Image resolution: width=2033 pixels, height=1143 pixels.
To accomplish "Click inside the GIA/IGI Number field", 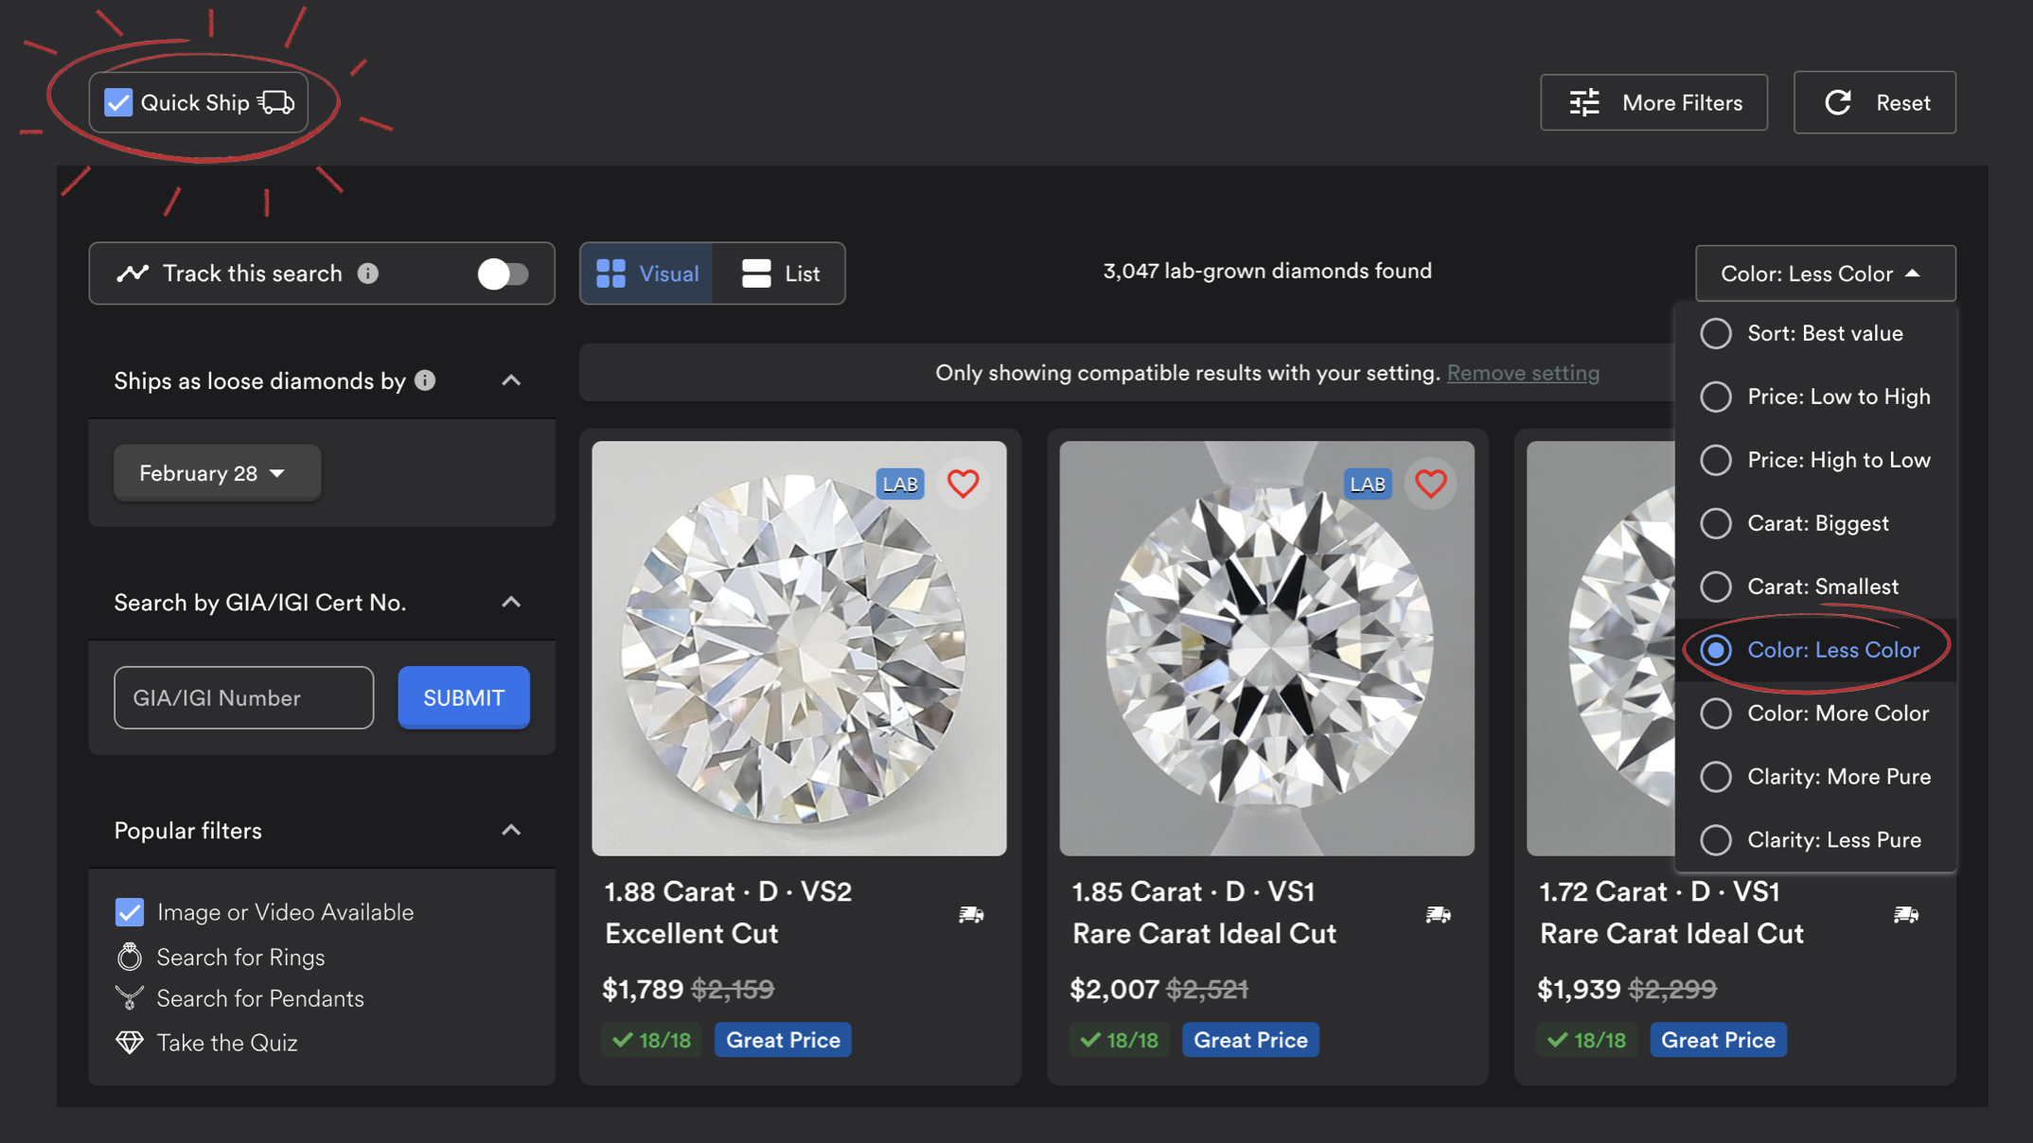I will pyautogui.click(x=243, y=697).
